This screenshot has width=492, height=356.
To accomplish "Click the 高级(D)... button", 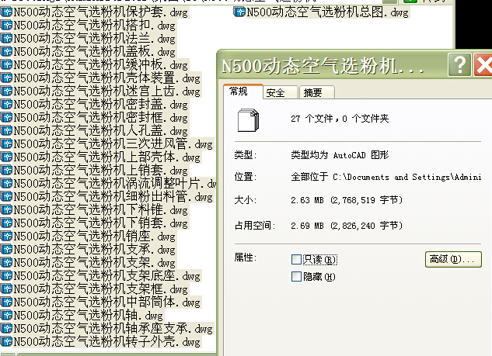I will pyautogui.click(x=453, y=259).
